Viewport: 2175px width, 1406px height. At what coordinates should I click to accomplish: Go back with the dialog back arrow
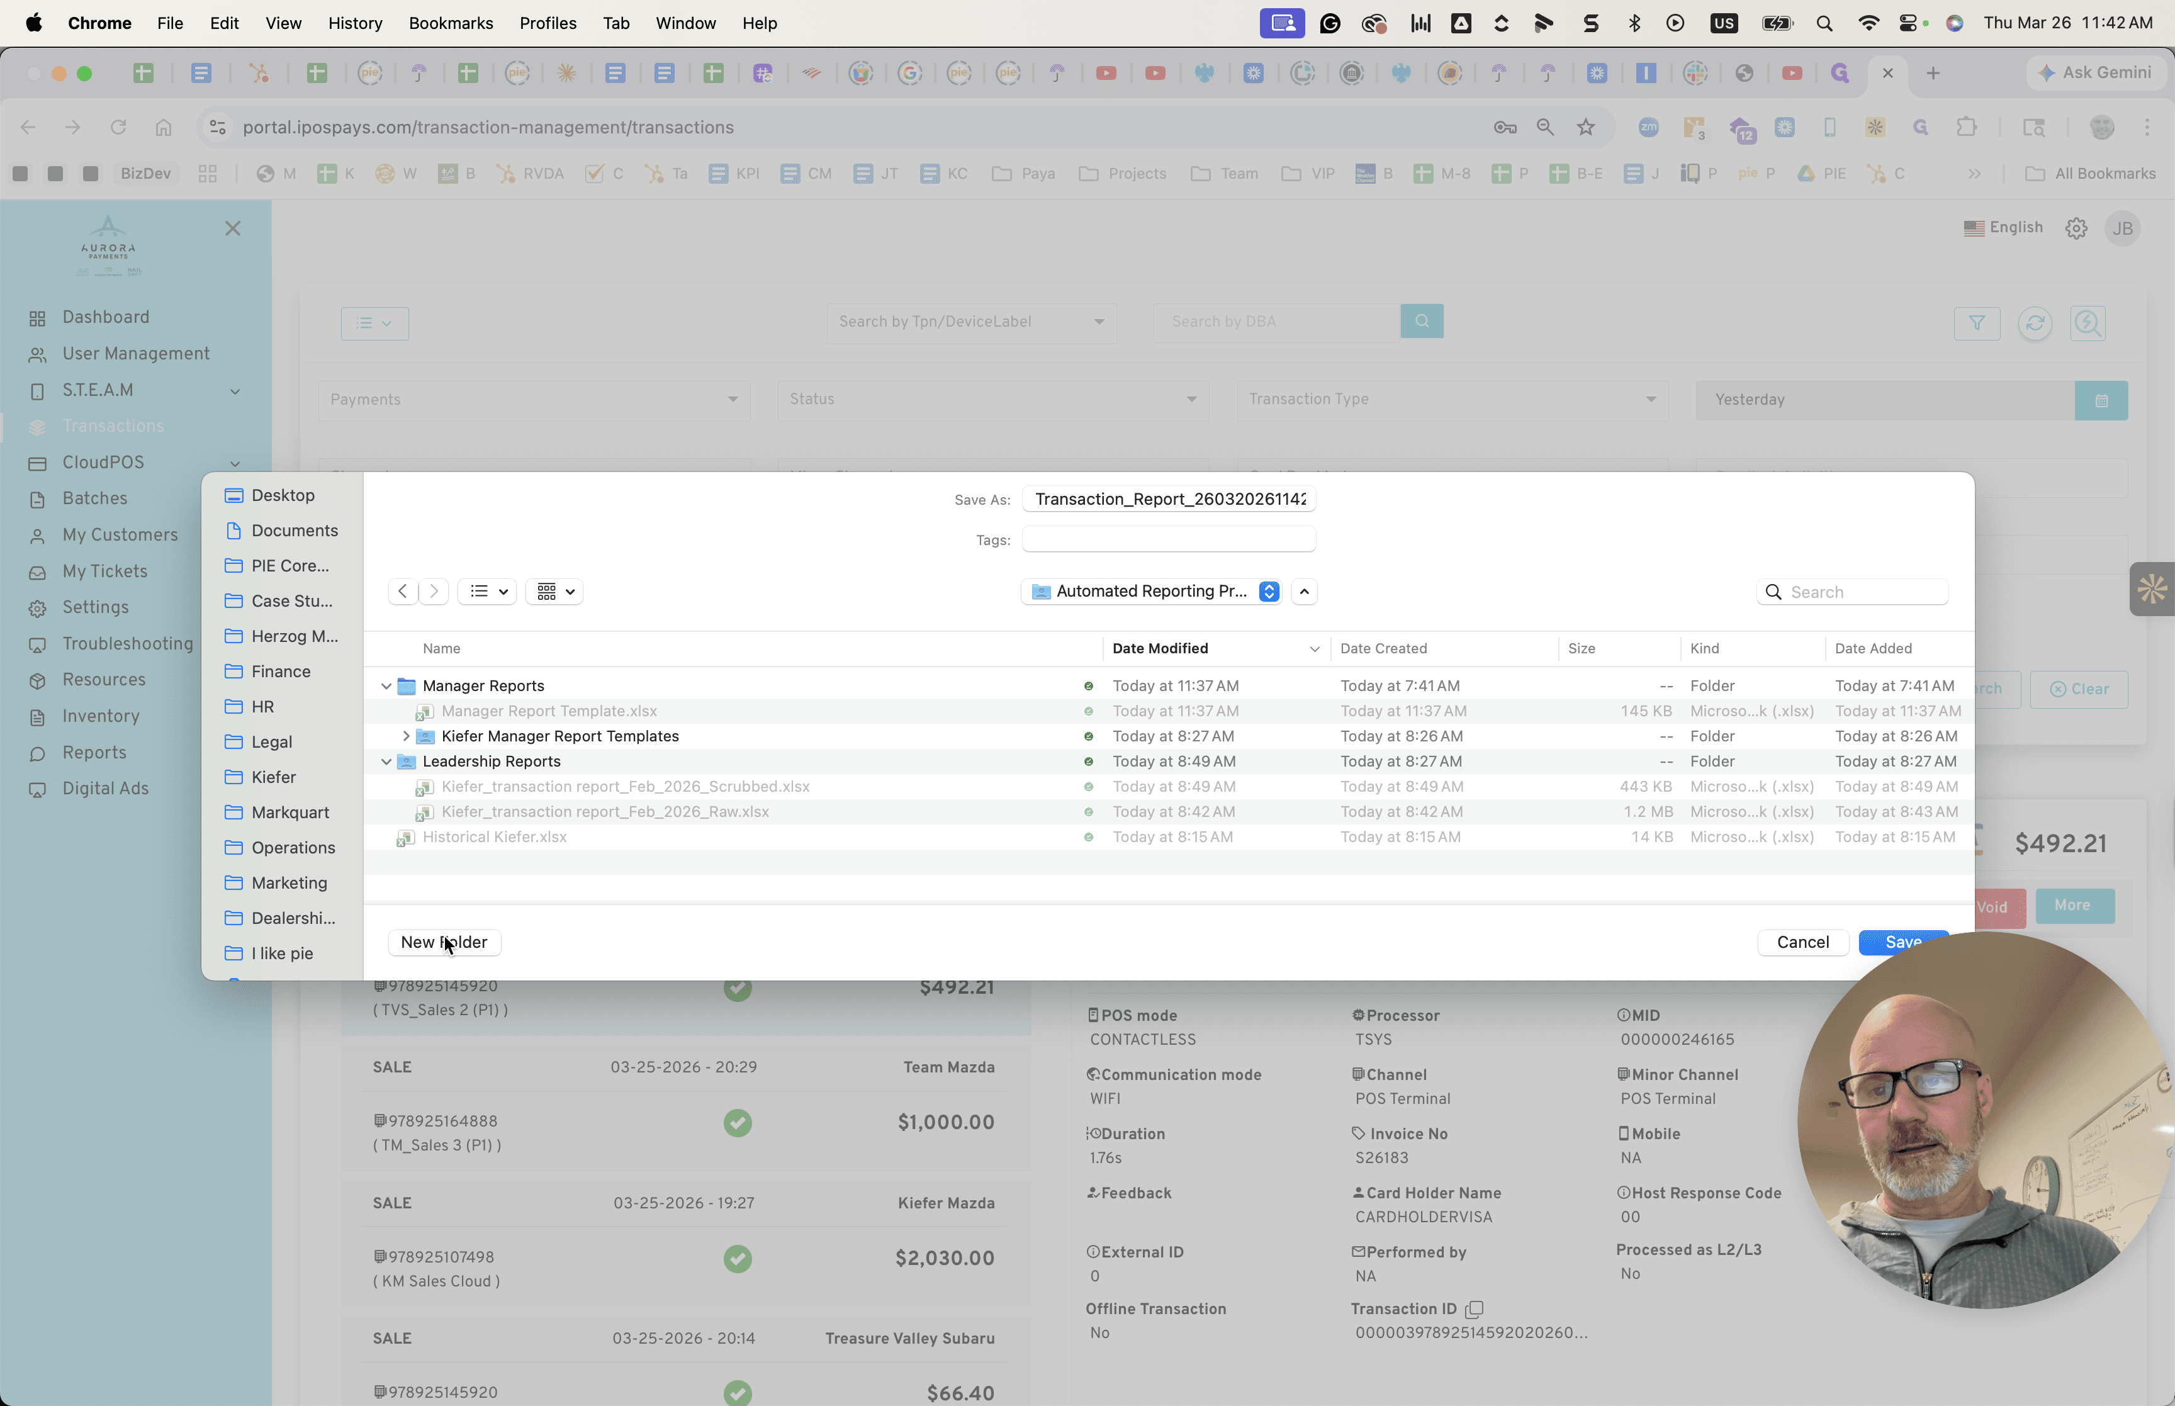403,592
